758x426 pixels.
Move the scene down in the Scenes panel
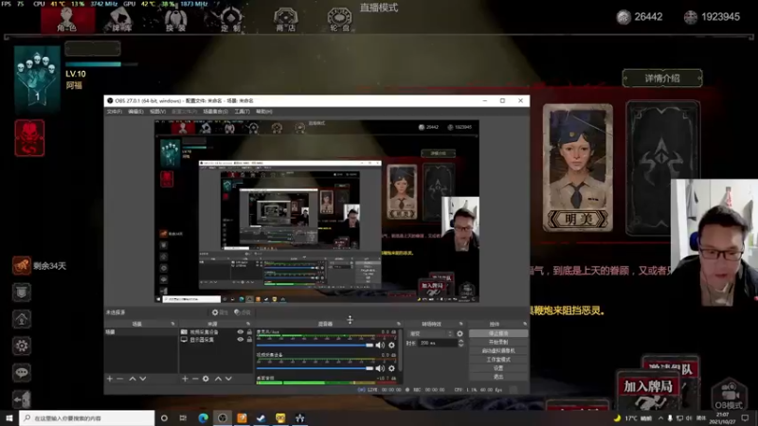click(x=143, y=379)
